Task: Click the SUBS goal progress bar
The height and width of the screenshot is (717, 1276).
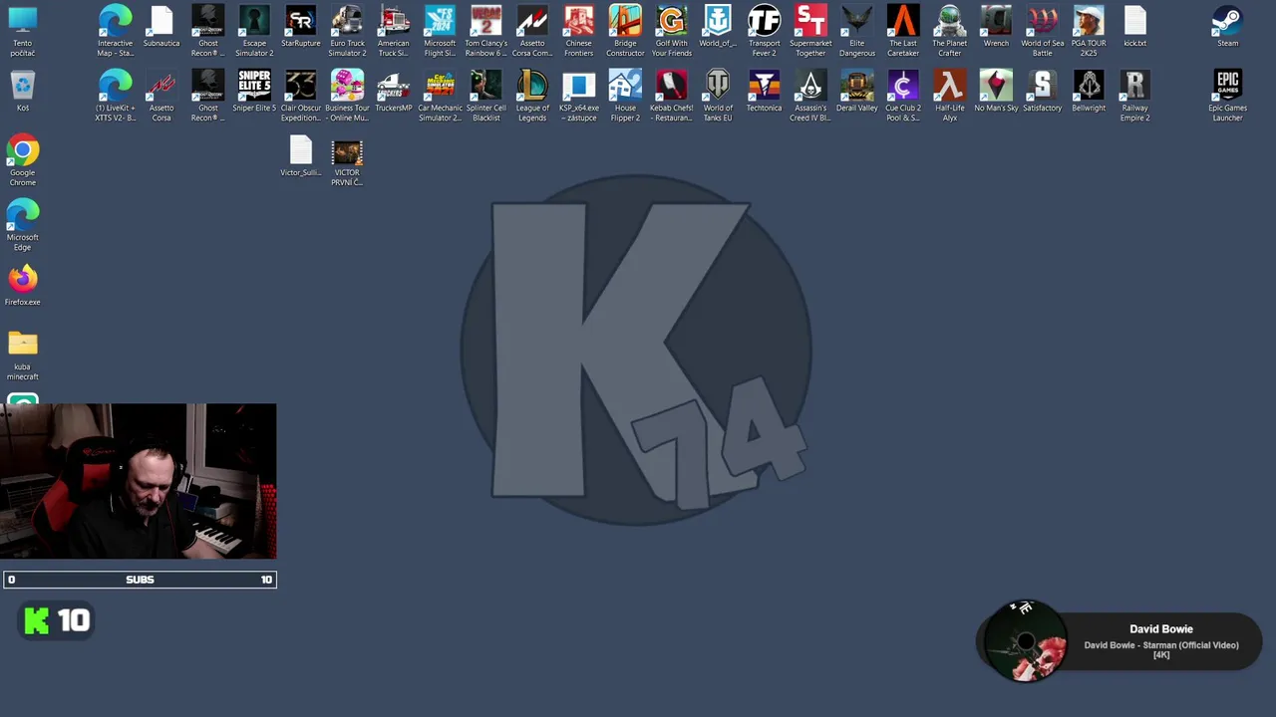Action: click(x=140, y=580)
